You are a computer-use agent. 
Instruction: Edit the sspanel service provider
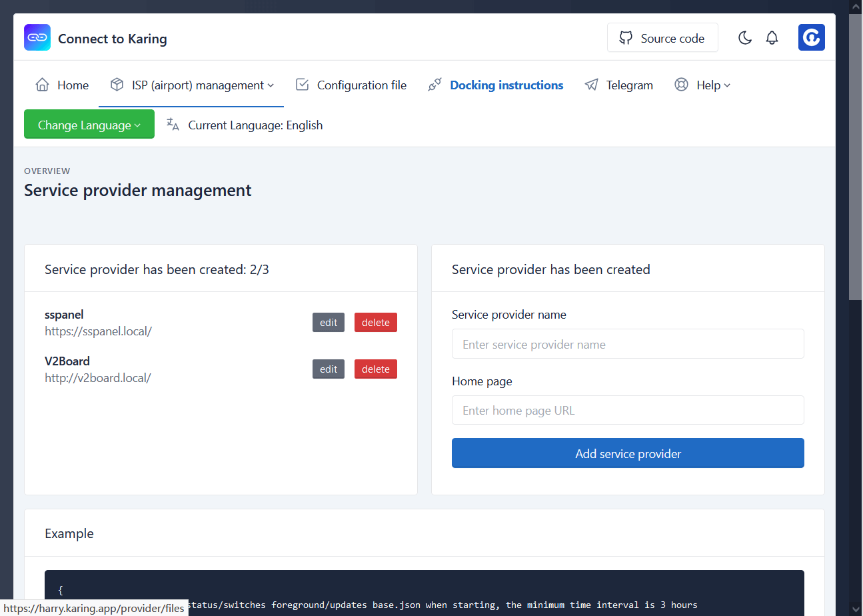329,323
